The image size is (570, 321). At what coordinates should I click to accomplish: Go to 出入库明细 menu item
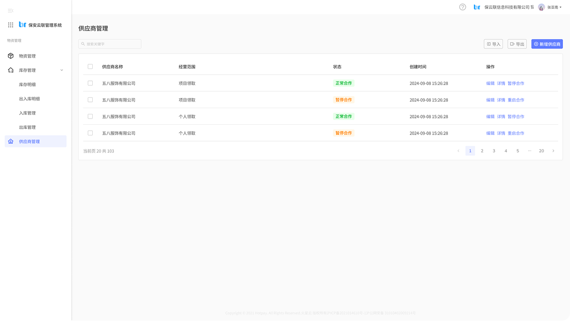[29, 99]
